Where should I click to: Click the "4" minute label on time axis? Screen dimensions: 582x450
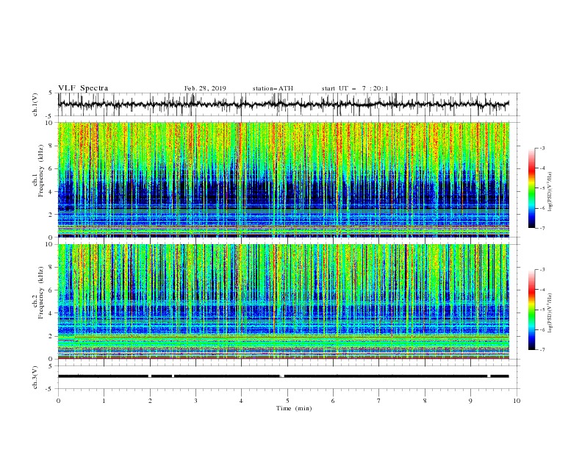click(242, 401)
